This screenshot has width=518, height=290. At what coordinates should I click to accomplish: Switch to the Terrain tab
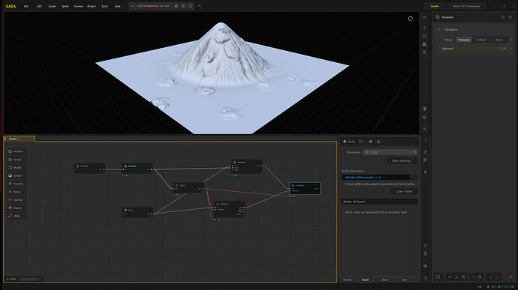pos(348,280)
